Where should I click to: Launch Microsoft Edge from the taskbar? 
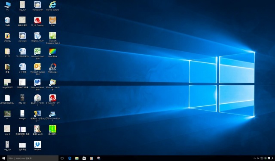[x=70, y=158]
